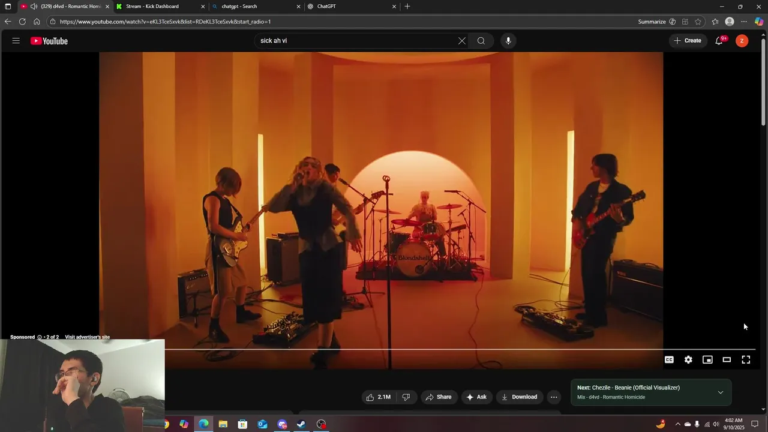Share the video
Screen dimensions: 768x432
[438, 397]
